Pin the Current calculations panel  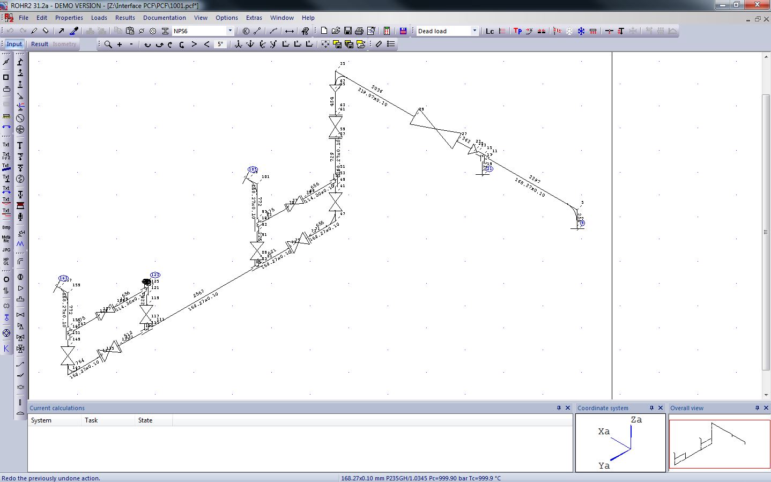coord(558,408)
